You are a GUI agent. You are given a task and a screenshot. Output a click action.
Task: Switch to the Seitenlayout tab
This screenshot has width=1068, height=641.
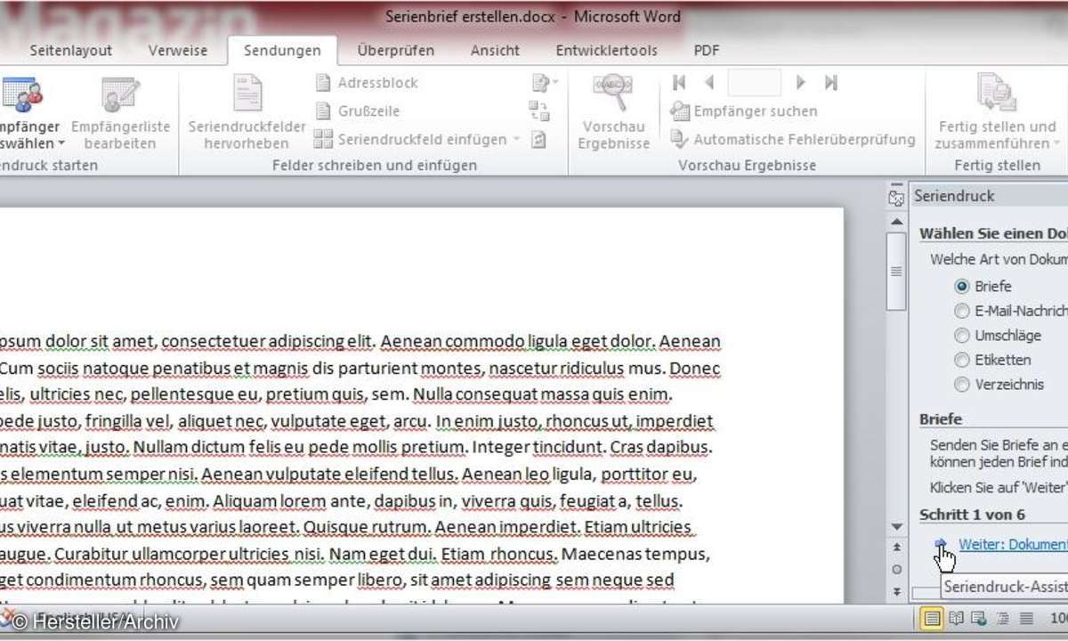click(x=69, y=51)
